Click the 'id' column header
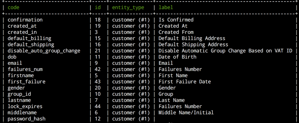The height and width of the screenshot is (123, 299). (x=98, y=7)
